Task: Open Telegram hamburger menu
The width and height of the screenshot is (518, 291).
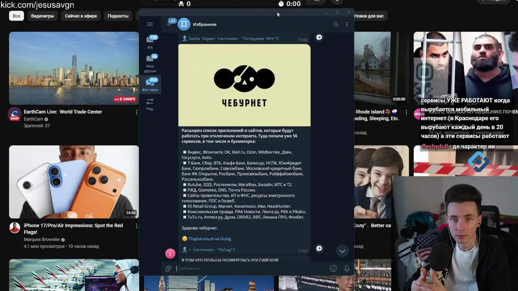Action: coord(150,24)
